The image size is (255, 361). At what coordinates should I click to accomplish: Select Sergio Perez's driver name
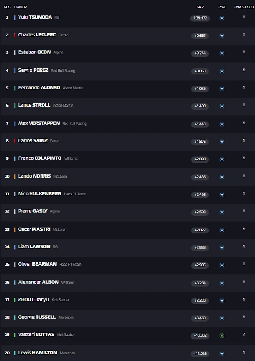[33, 70]
